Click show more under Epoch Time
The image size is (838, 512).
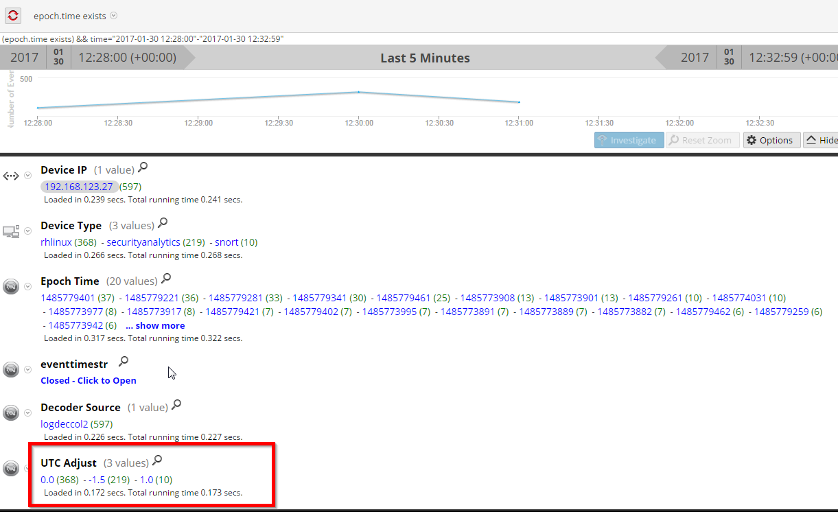[155, 325]
